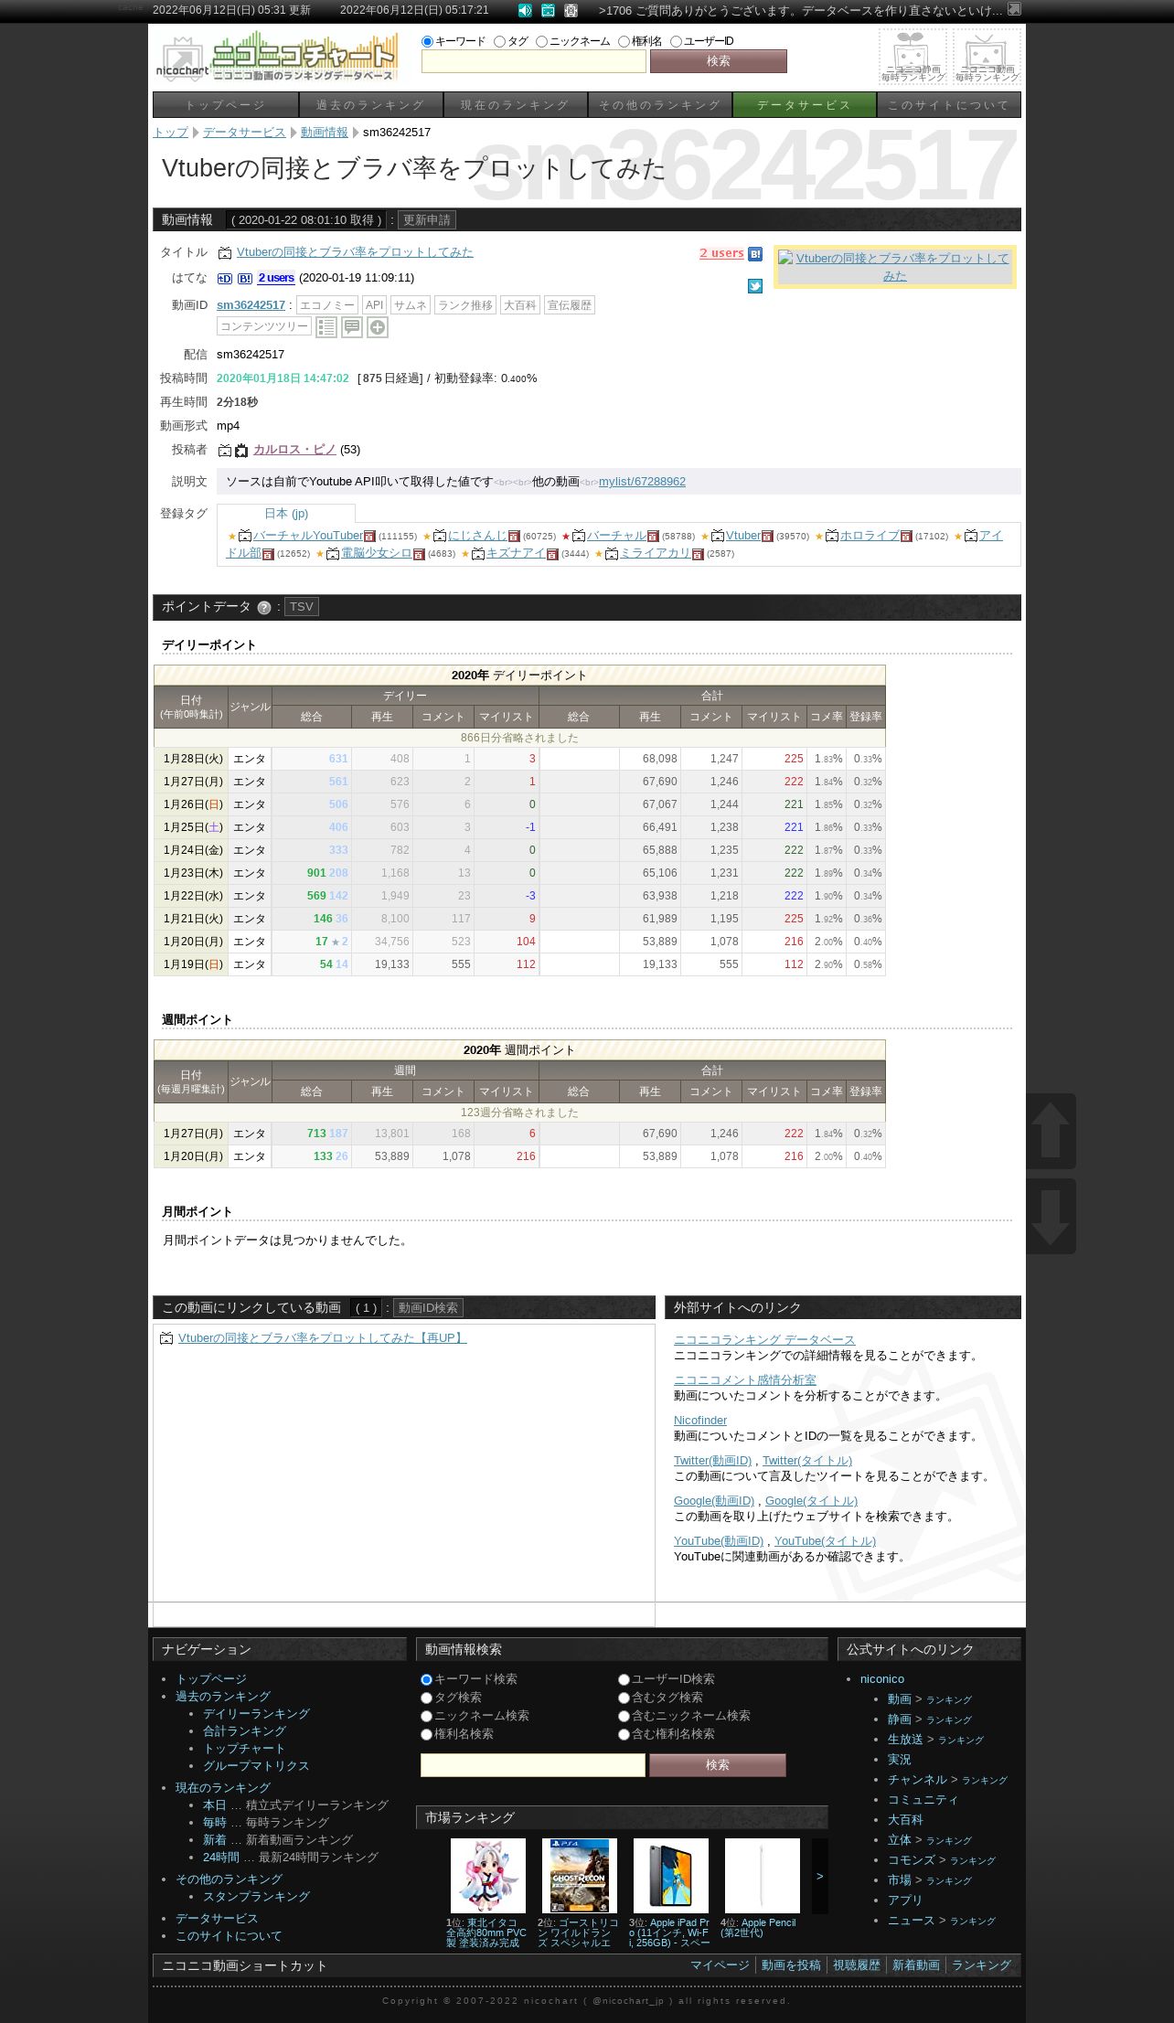
Task: Click the plus circle icon after コンテンツツリー
Action: (x=378, y=327)
